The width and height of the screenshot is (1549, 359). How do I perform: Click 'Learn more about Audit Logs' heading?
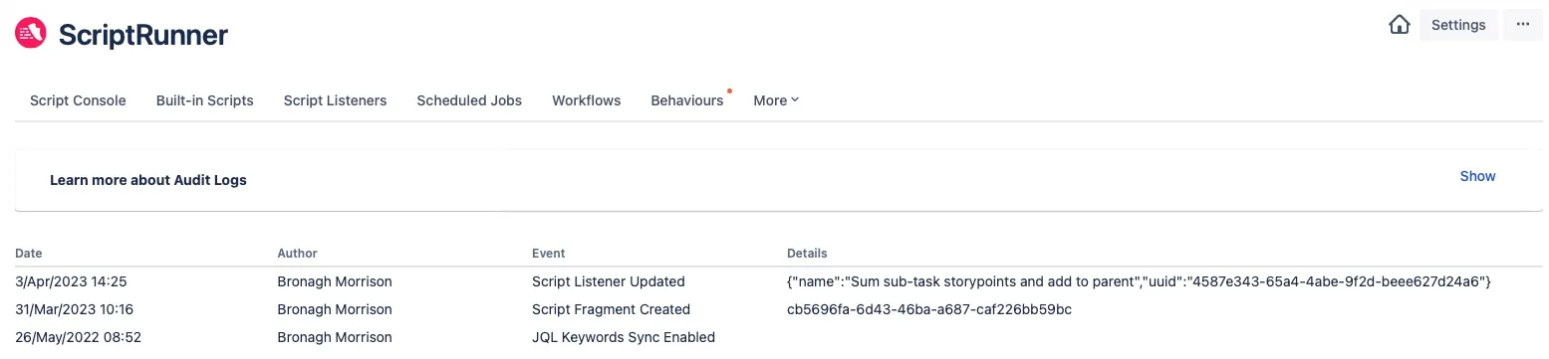point(148,180)
